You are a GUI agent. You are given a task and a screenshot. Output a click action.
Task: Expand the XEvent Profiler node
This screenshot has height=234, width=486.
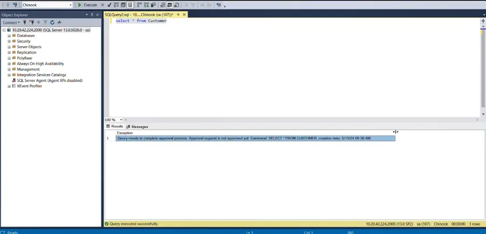9,86
